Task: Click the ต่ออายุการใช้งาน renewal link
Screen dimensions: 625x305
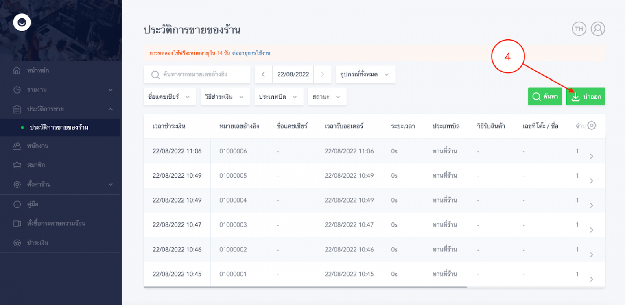Action: click(x=251, y=53)
